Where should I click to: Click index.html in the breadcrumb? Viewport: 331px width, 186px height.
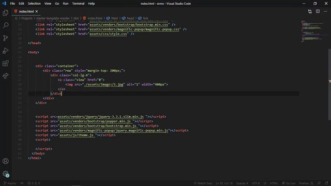coord(93,19)
